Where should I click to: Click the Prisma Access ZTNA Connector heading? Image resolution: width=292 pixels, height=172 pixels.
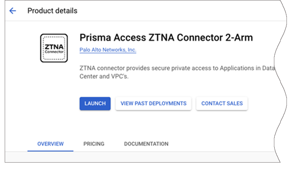166,38
